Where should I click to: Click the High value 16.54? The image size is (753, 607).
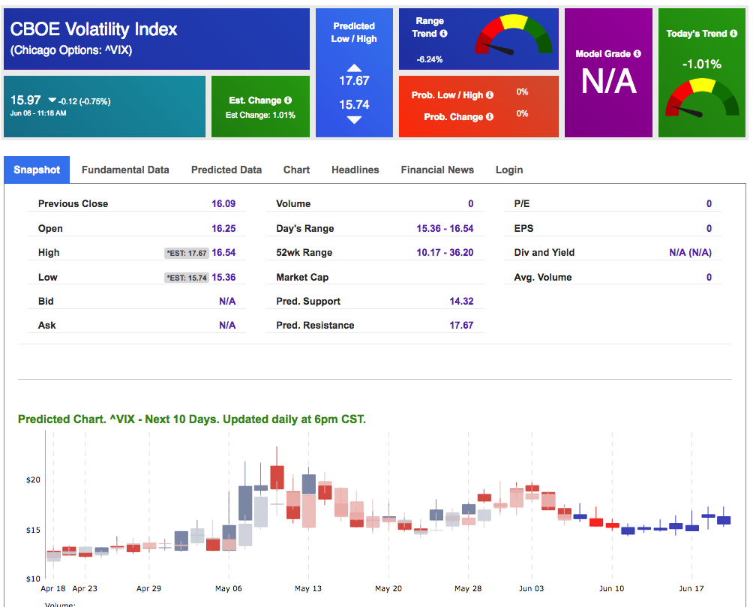[x=223, y=252]
